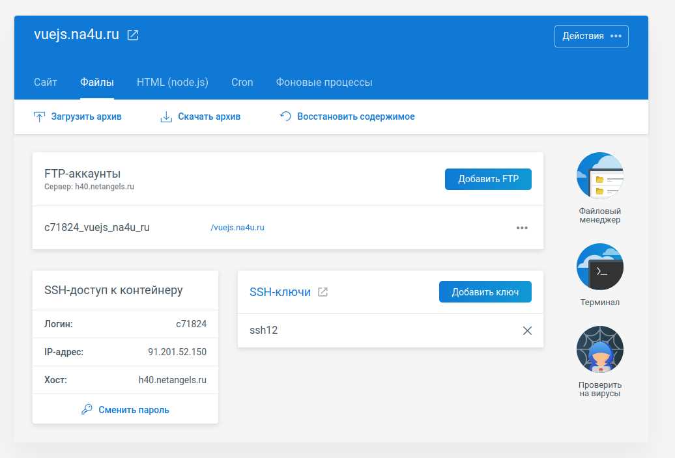675x458 pixels.
Task: Click the download icon for Скачать архив
Action: [x=166, y=116]
